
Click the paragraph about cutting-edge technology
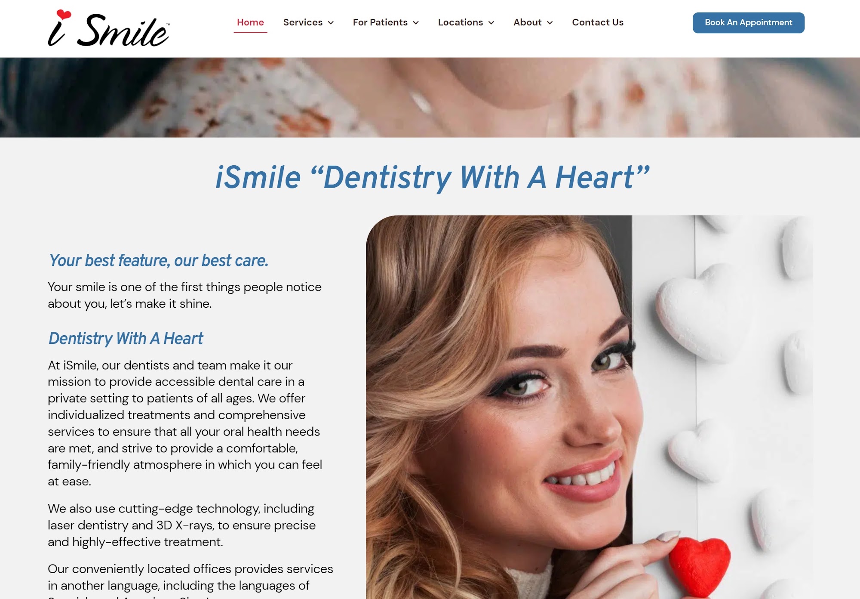tap(182, 525)
